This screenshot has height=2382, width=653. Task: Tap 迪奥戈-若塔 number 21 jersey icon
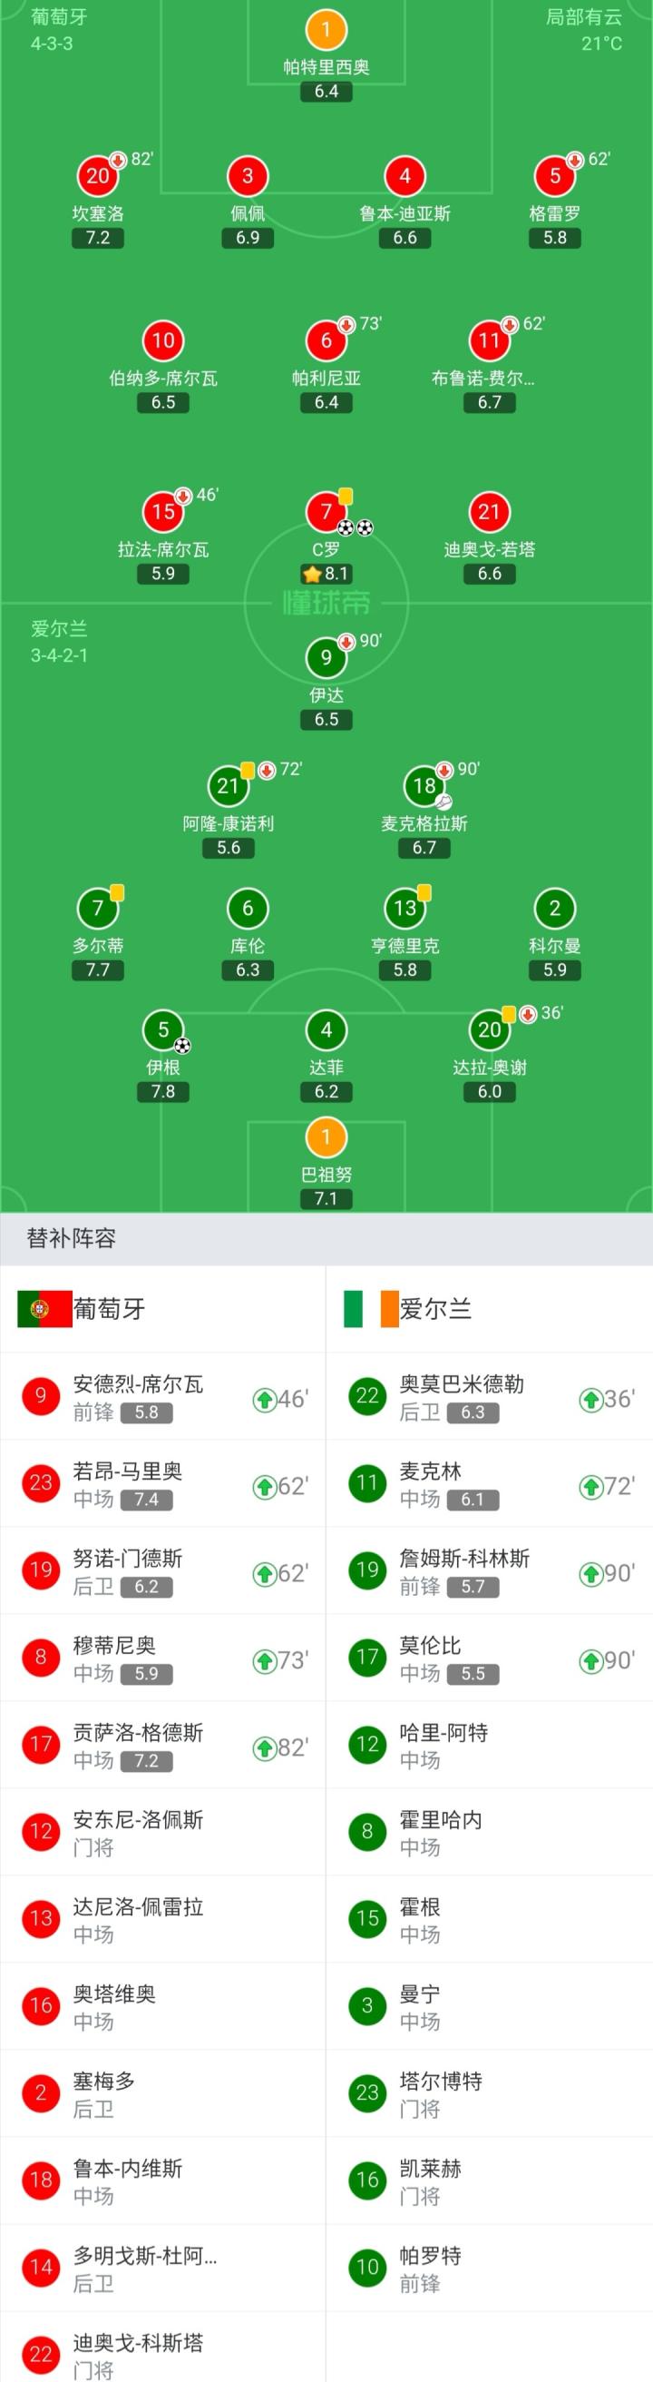coord(490,511)
